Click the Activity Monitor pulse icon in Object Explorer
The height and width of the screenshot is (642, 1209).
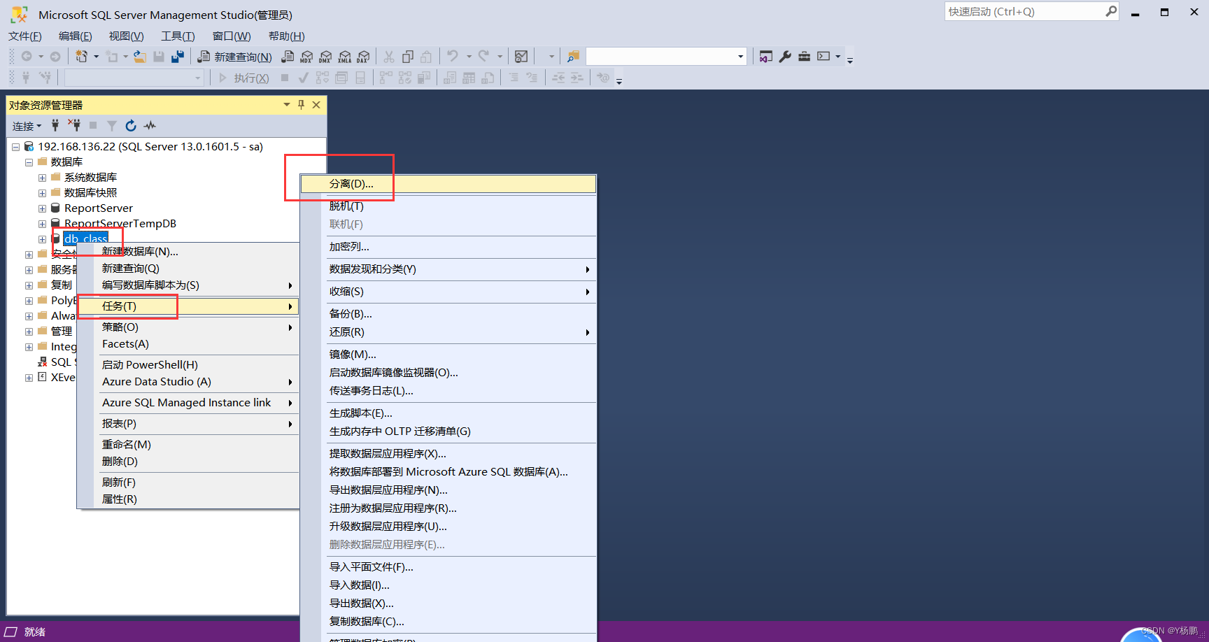(x=150, y=126)
